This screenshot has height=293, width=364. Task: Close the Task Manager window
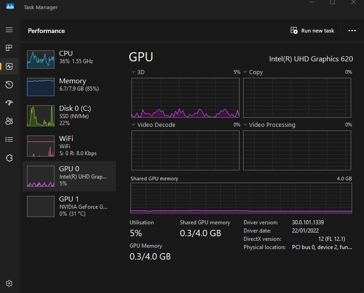pos(353,2)
